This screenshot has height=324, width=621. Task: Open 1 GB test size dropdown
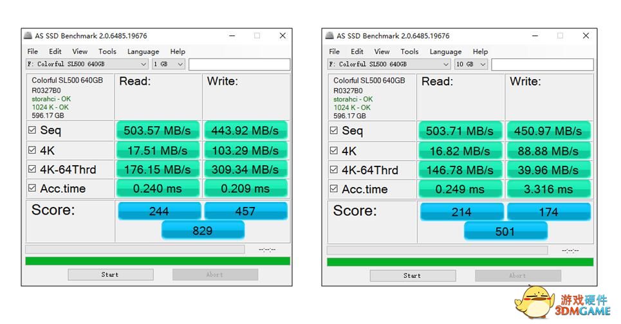169,64
